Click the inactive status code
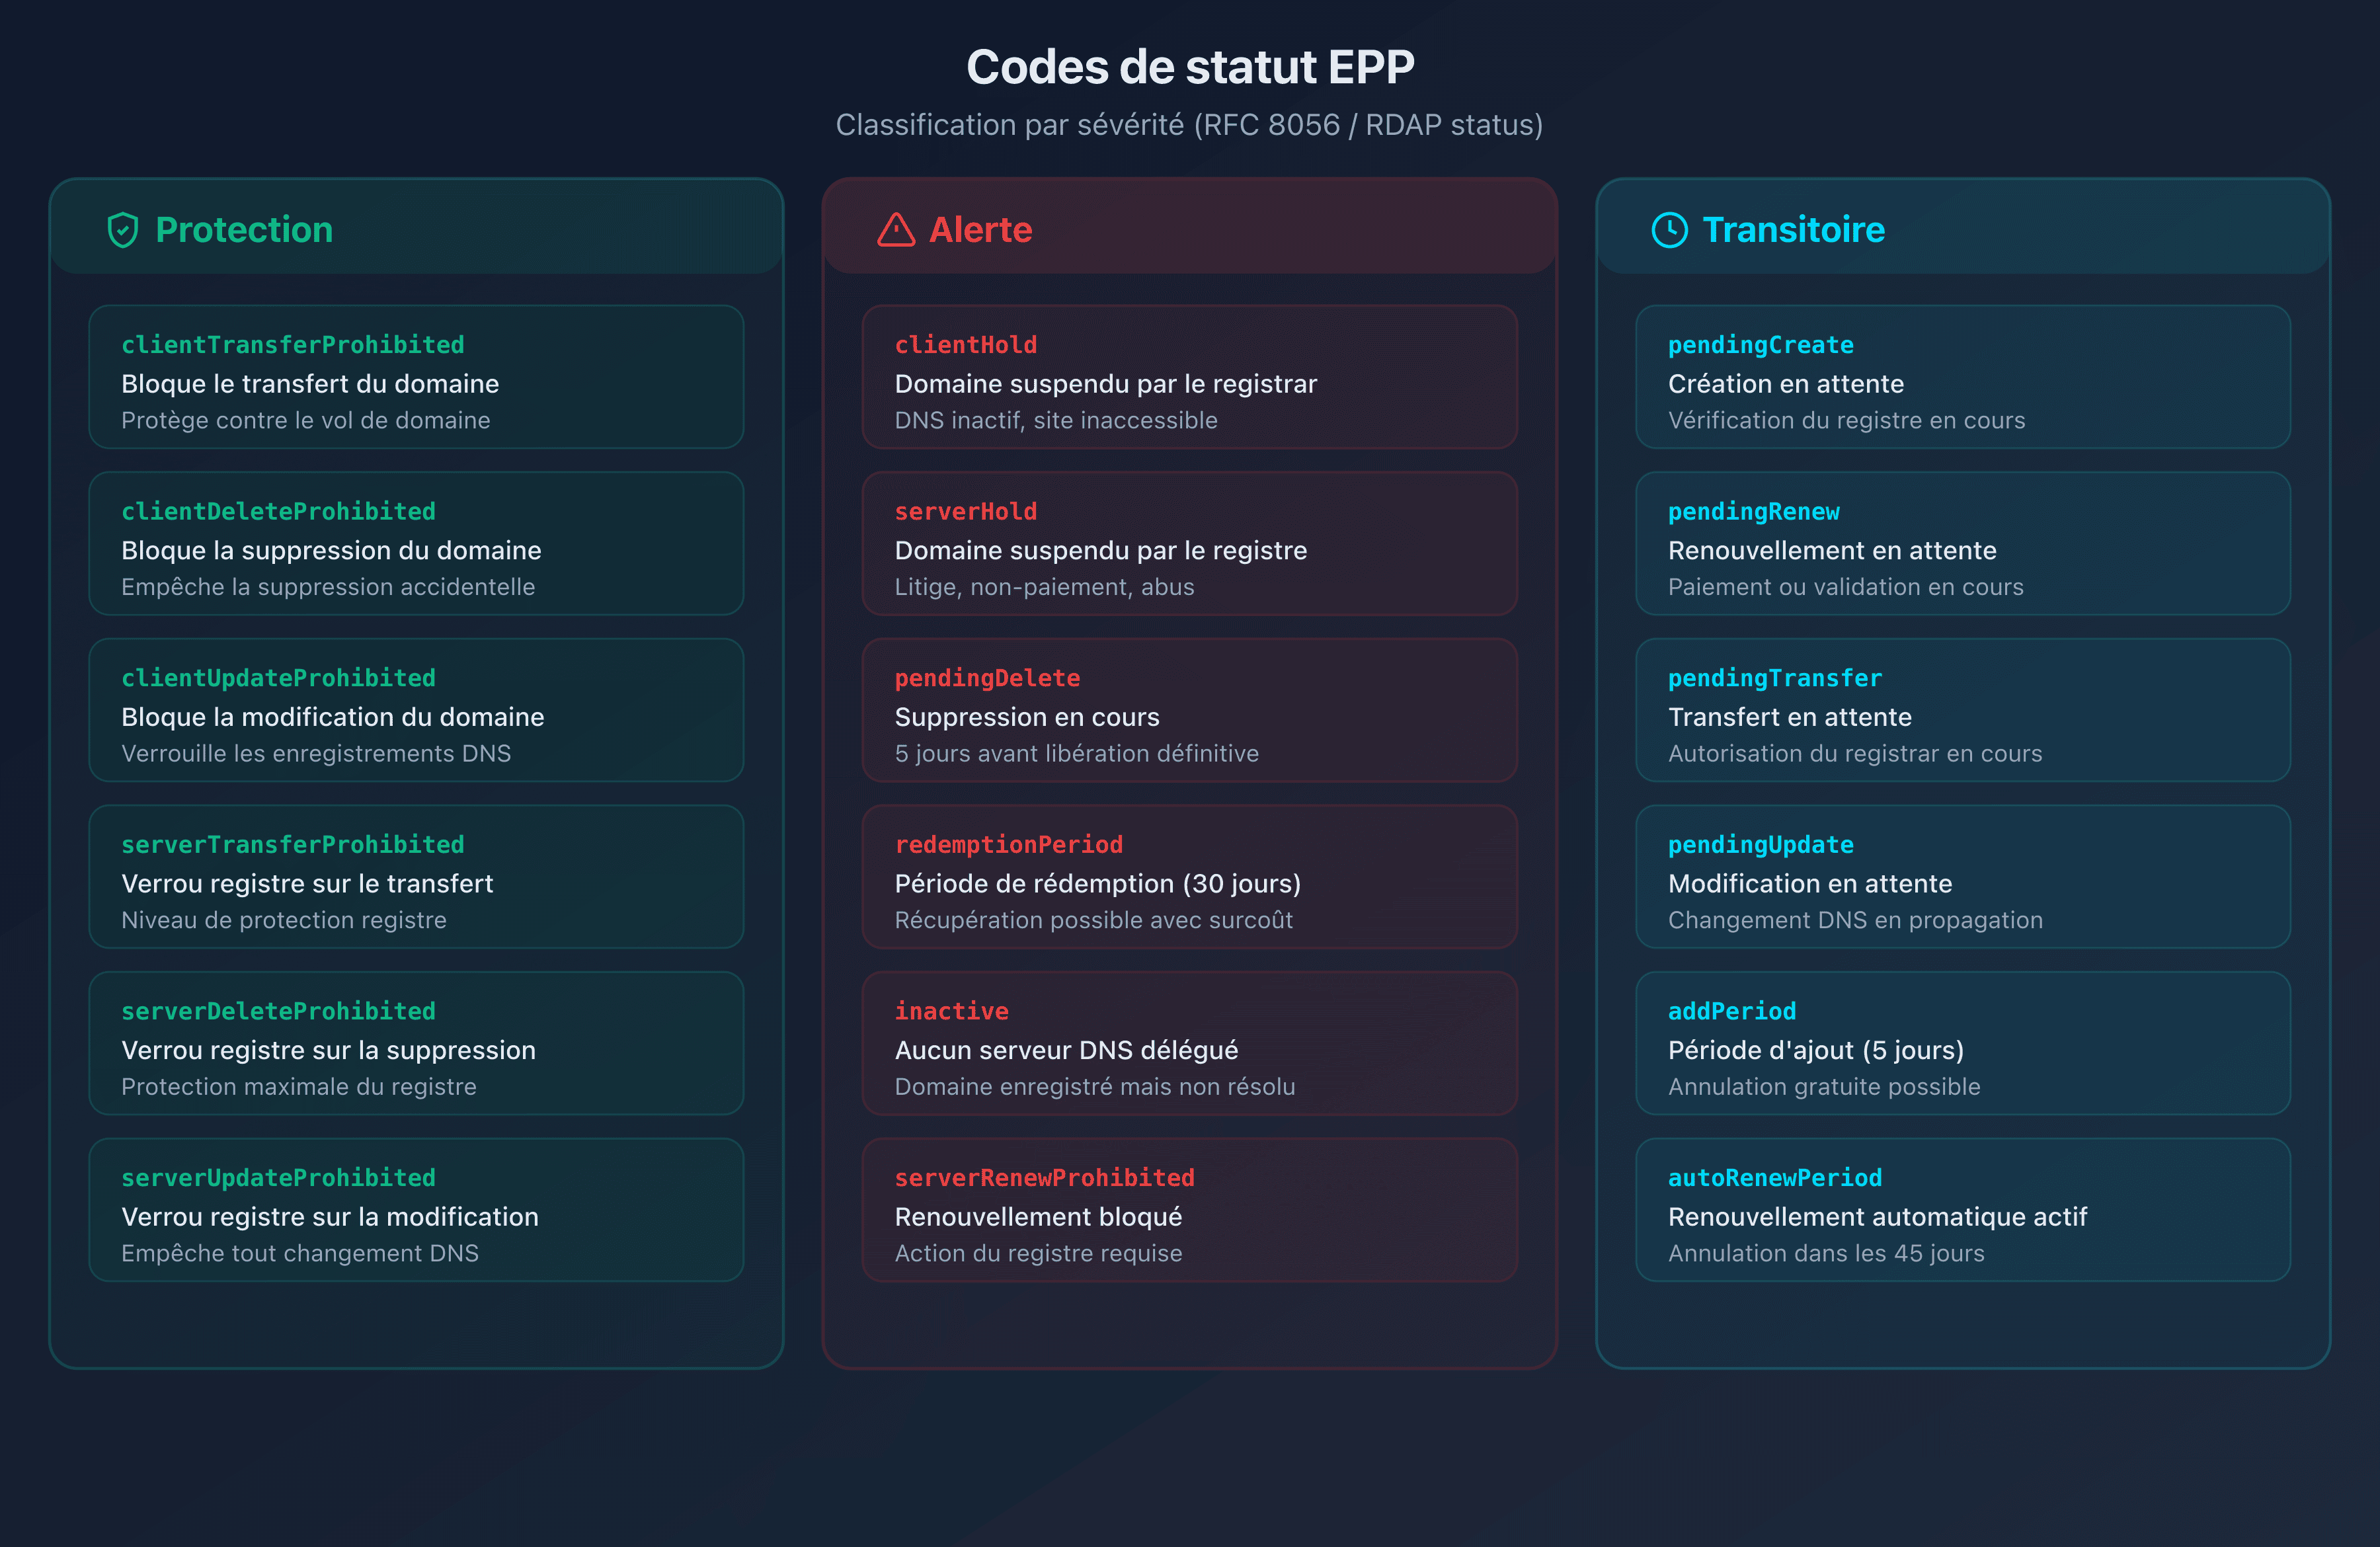2380x1547 pixels. (x=952, y=1011)
